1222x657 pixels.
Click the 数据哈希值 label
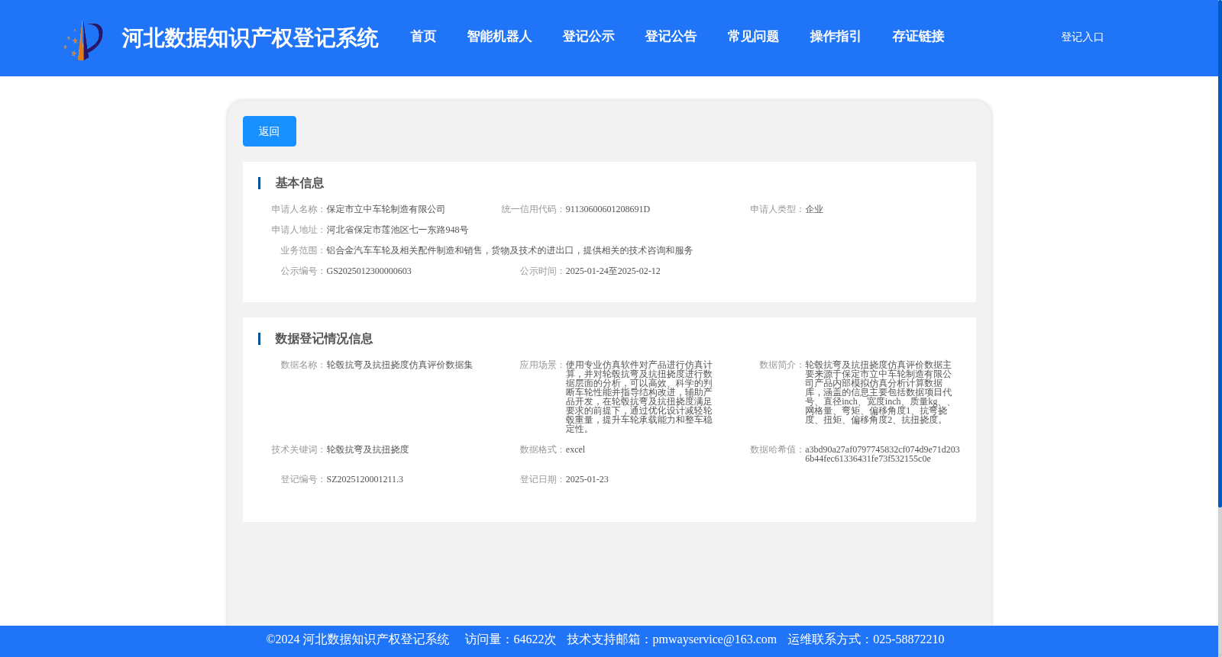(x=777, y=449)
